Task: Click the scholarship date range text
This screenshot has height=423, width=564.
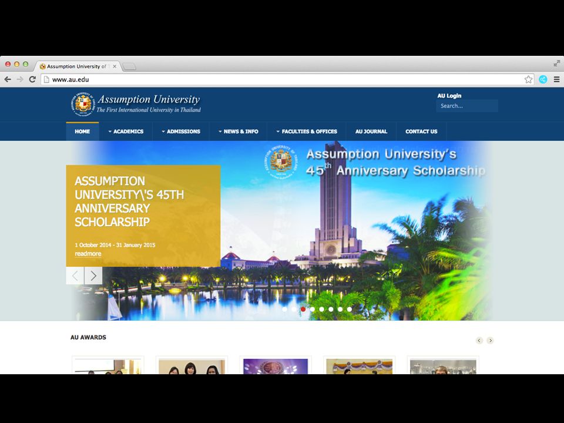Action: (x=115, y=245)
